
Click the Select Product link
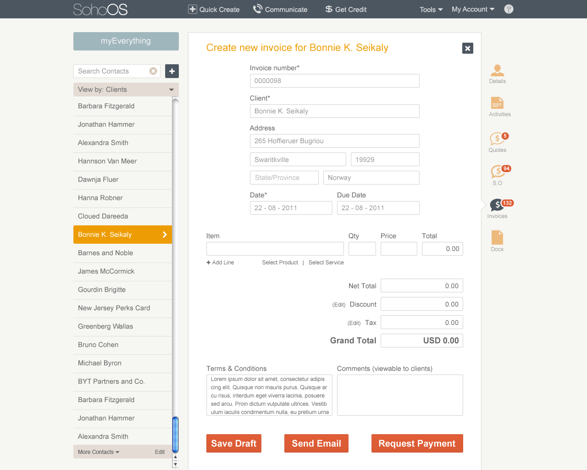coord(280,263)
